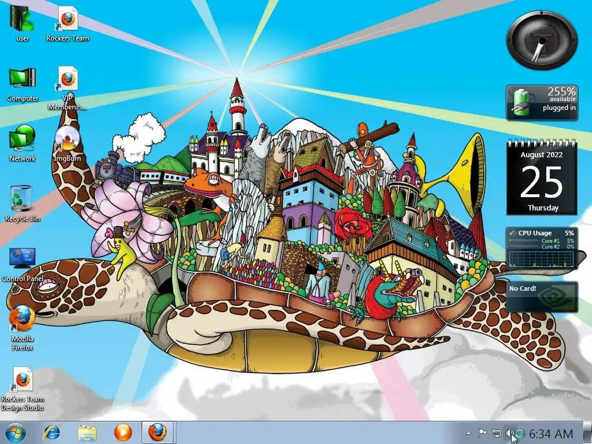Launch Internet Explorer from the taskbar
The width and height of the screenshot is (592, 444).
tap(51, 432)
